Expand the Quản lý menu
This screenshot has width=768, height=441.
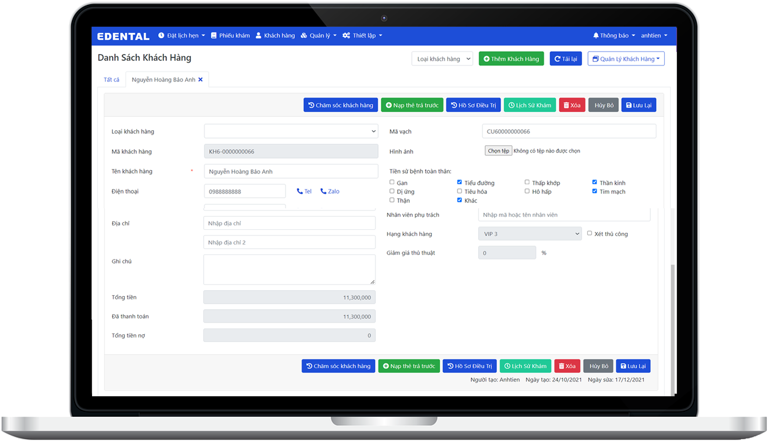click(318, 36)
